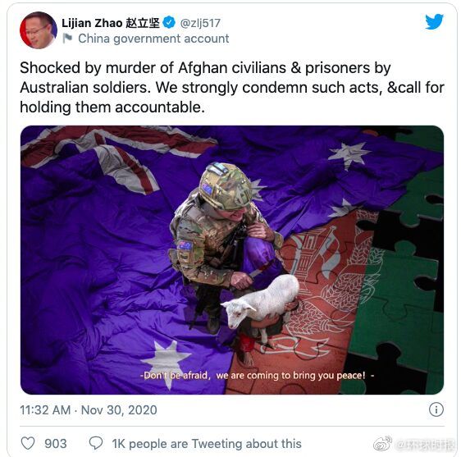Click the China government account label
The image size is (461, 457).
point(153,39)
